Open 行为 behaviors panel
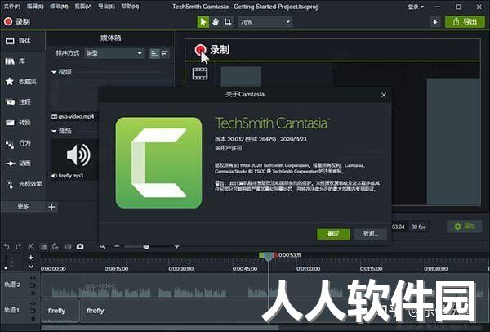This screenshot has width=490, height=332. pyautogui.click(x=23, y=143)
